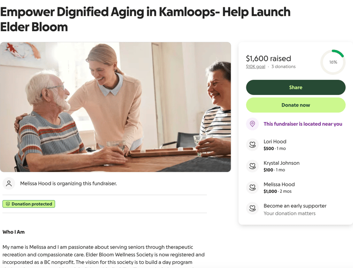Viewport: 353px width, 268px height.
Task: Click the fundraiser main photo
Action: tap(115, 107)
